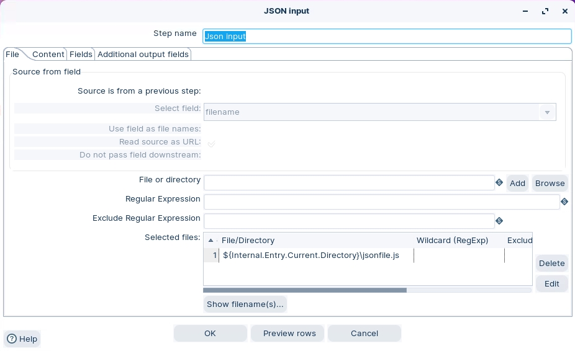
Task: Go to the Additional output fields tab
Action: (143, 55)
